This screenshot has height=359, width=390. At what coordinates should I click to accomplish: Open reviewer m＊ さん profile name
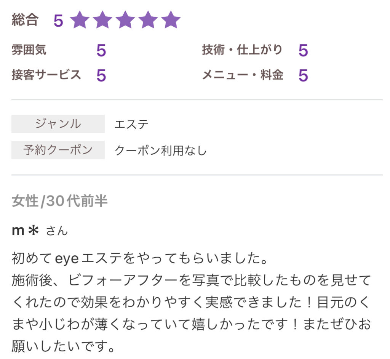(40, 230)
